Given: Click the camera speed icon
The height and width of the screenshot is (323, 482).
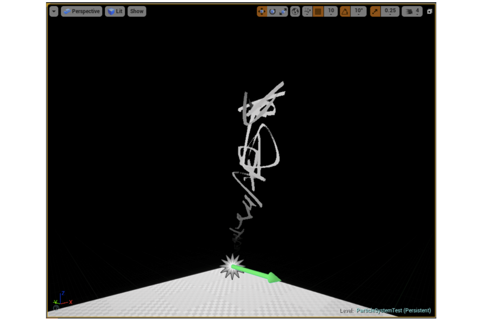Looking at the screenshot, I should (x=409, y=11).
